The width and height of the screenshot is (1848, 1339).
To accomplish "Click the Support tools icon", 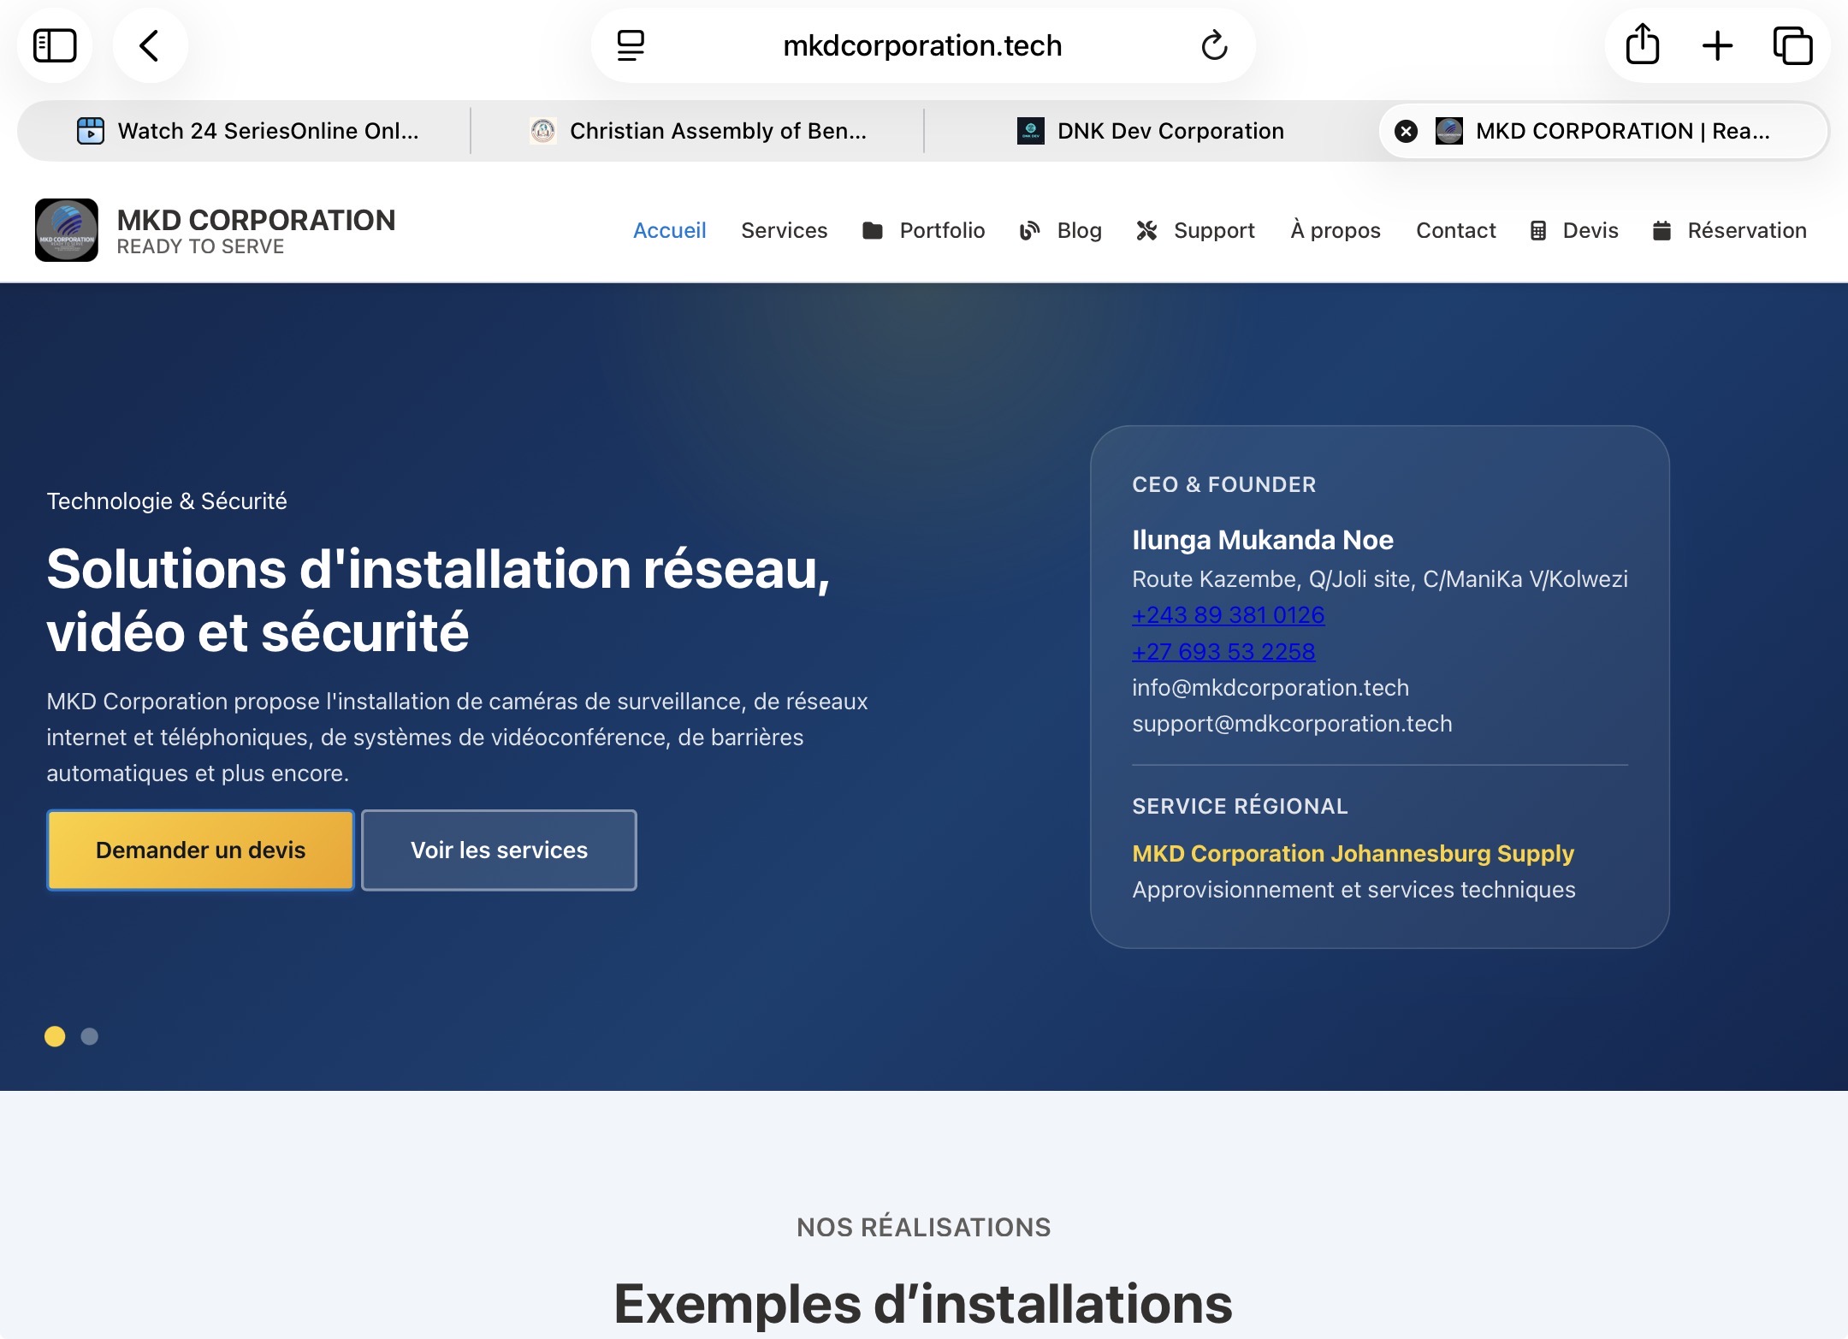I will 1146,230.
